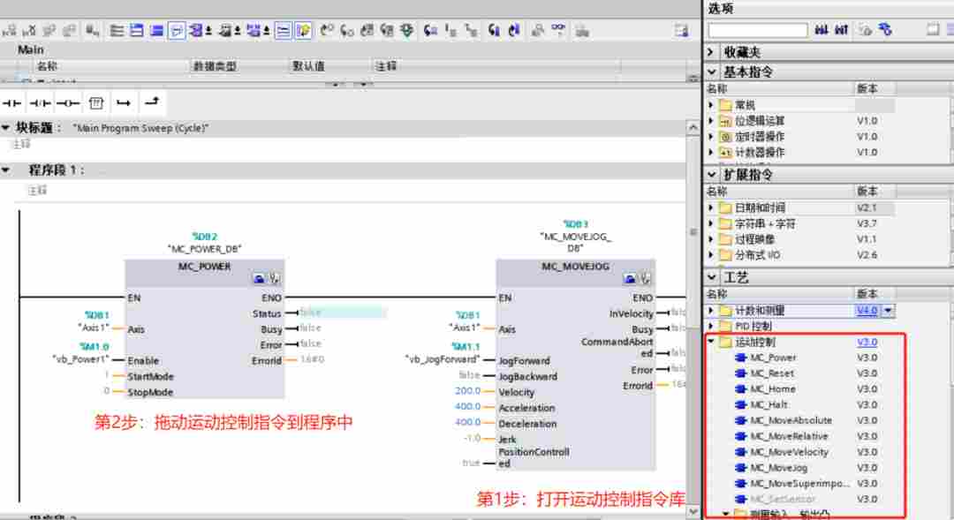The image size is (954, 520).
Task: Click the open branch icon
Action: click(124, 103)
